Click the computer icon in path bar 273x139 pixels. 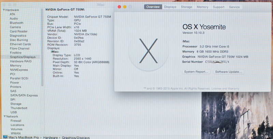5,137
